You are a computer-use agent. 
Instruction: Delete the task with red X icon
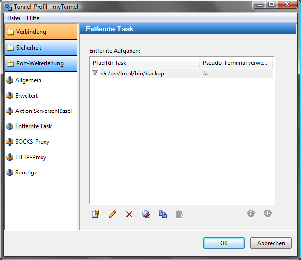tap(129, 214)
